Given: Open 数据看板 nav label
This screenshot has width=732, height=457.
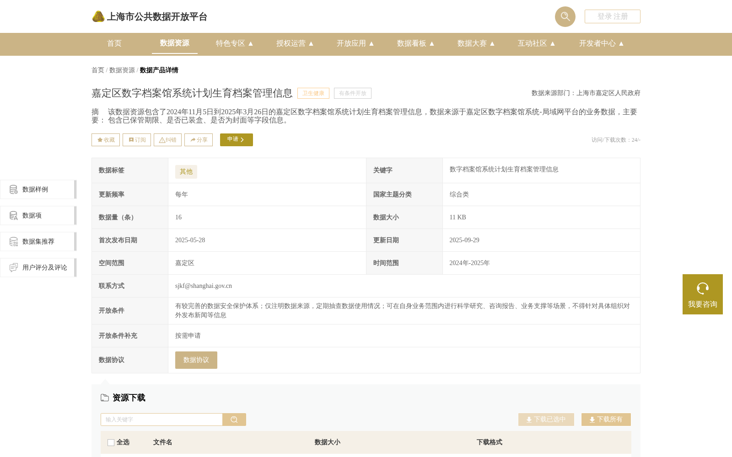Looking at the screenshot, I should [412, 43].
